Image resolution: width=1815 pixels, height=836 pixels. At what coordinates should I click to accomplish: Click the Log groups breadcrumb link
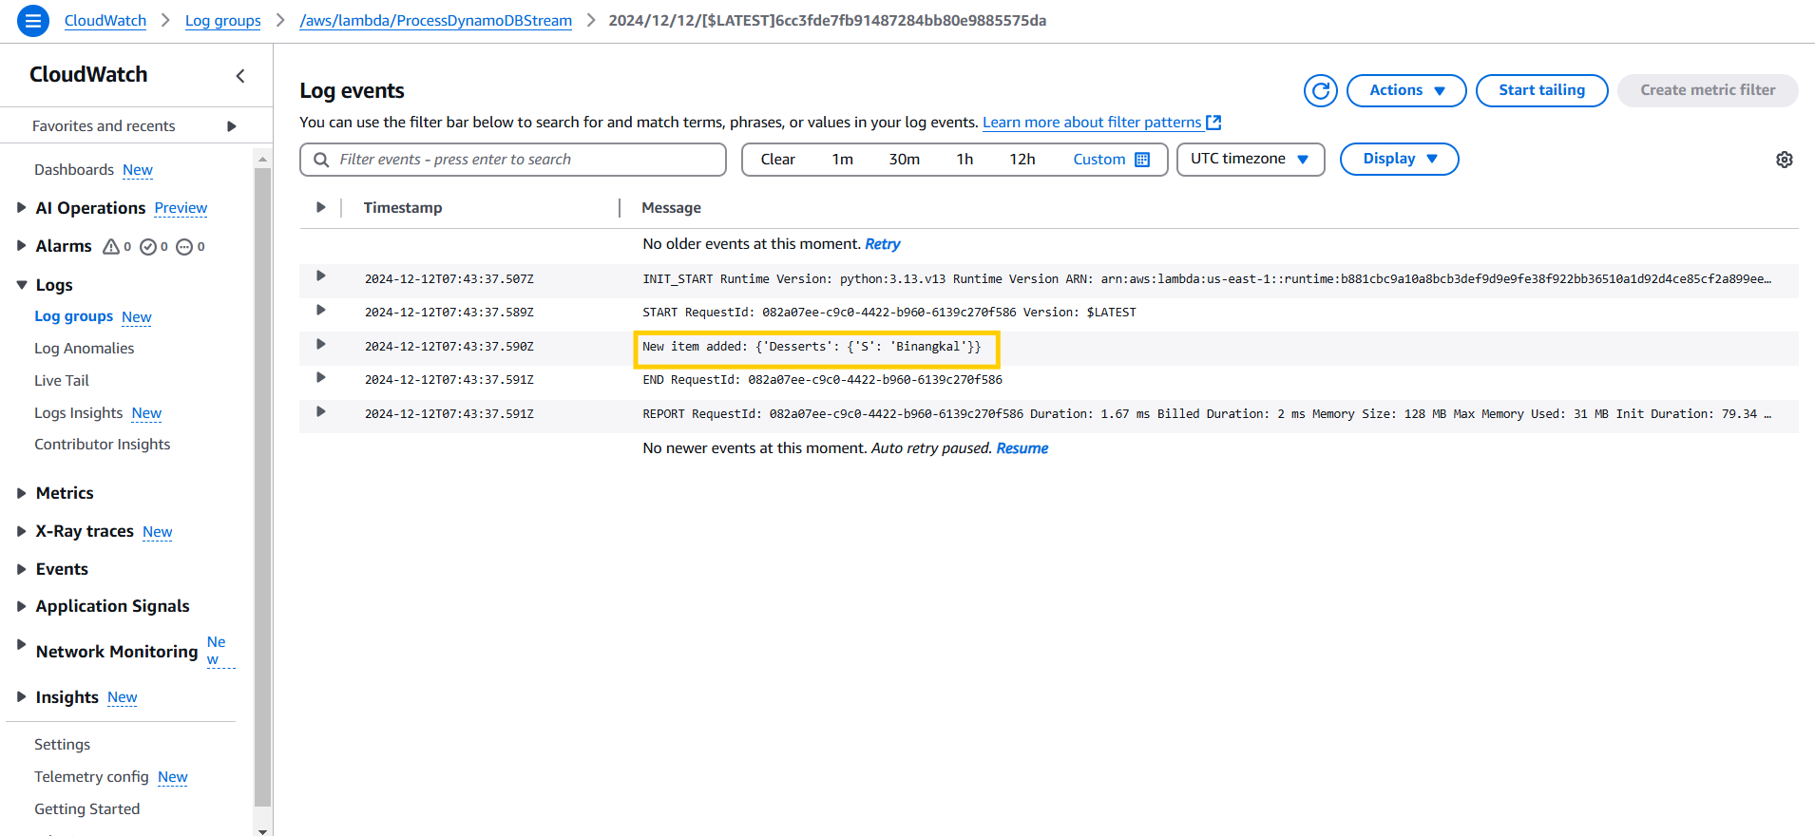click(x=222, y=21)
